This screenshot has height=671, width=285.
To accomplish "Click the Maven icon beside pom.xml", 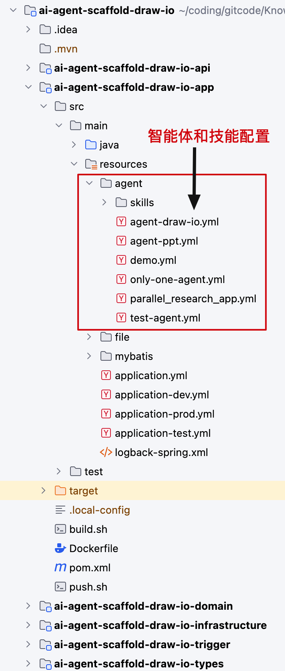I will coord(60,567).
